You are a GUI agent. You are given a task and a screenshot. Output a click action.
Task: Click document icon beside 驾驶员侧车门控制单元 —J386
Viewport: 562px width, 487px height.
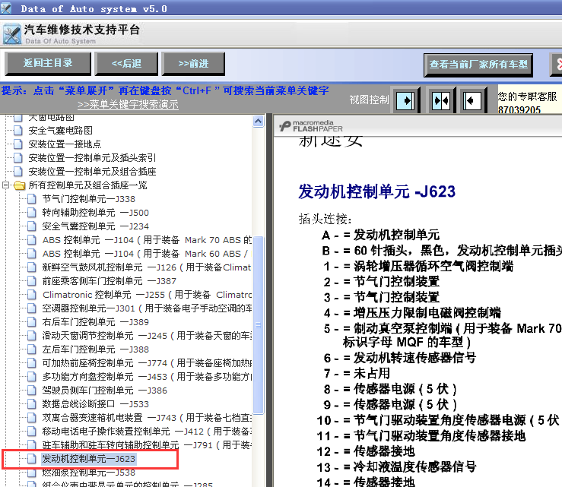(x=32, y=391)
